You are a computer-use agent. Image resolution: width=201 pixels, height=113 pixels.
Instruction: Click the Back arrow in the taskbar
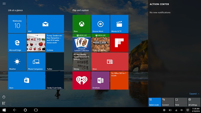(x=15, y=110)
